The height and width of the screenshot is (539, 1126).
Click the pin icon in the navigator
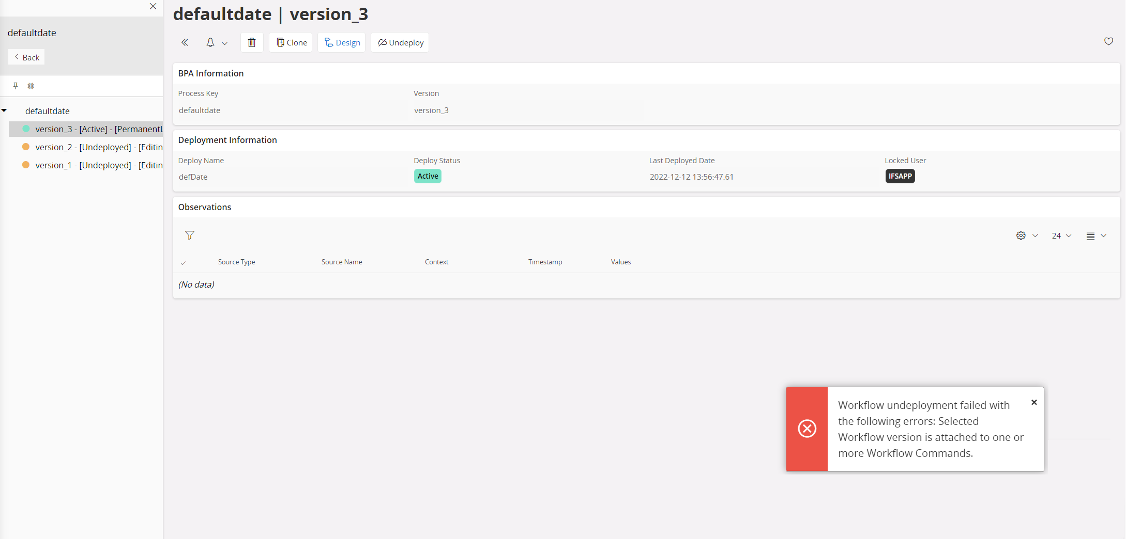[16, 86]
